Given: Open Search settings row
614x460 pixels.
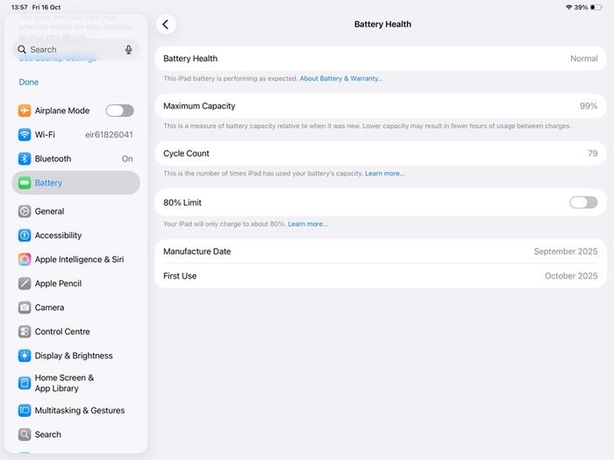Looking at the screenshot, I should (x=75, y=435).
